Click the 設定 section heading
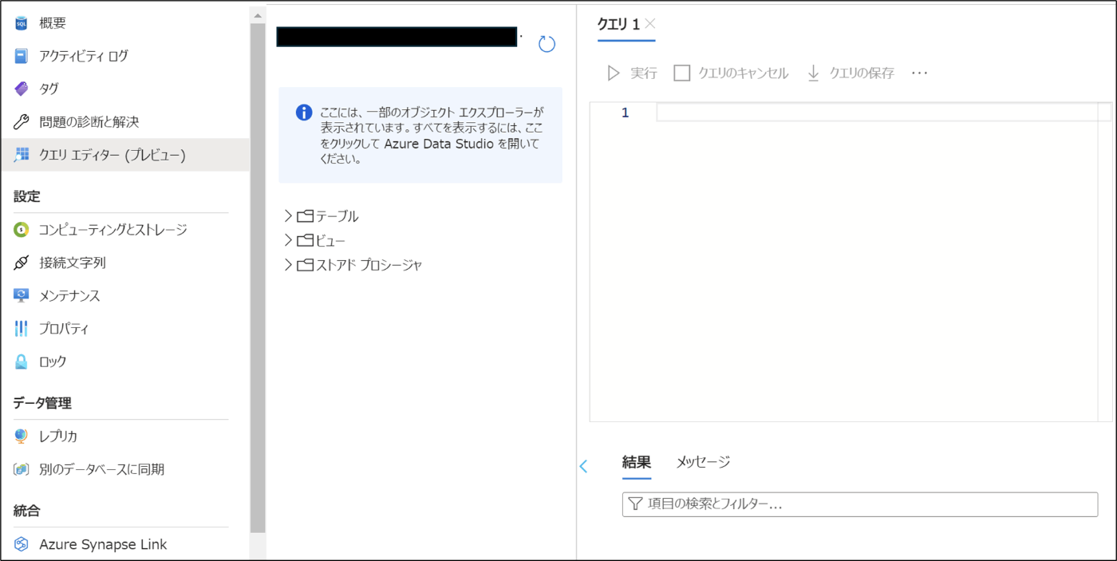This screenshot has width=1117, height=561. [26, 196]
